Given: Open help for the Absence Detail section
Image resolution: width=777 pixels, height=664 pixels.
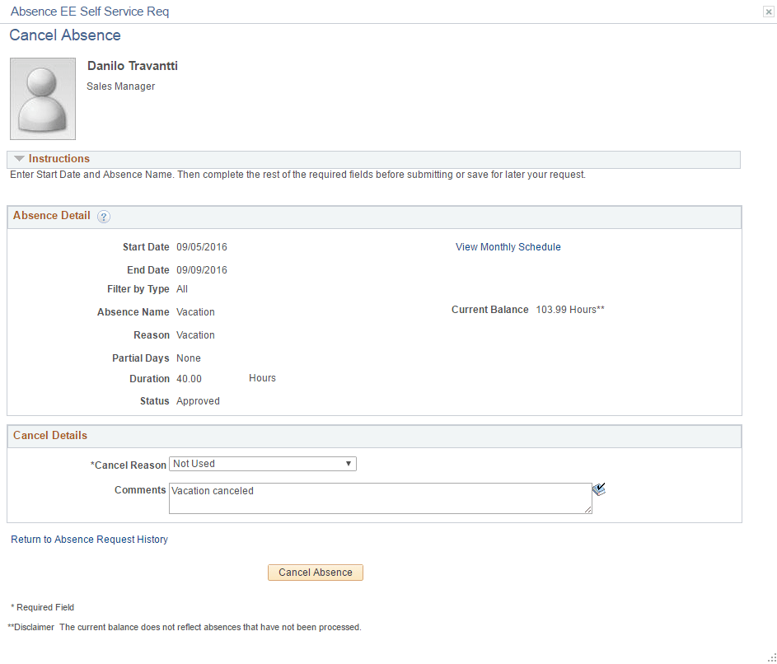Looking at the screenshot, I should pyautogui.click(x=103, y=216).
